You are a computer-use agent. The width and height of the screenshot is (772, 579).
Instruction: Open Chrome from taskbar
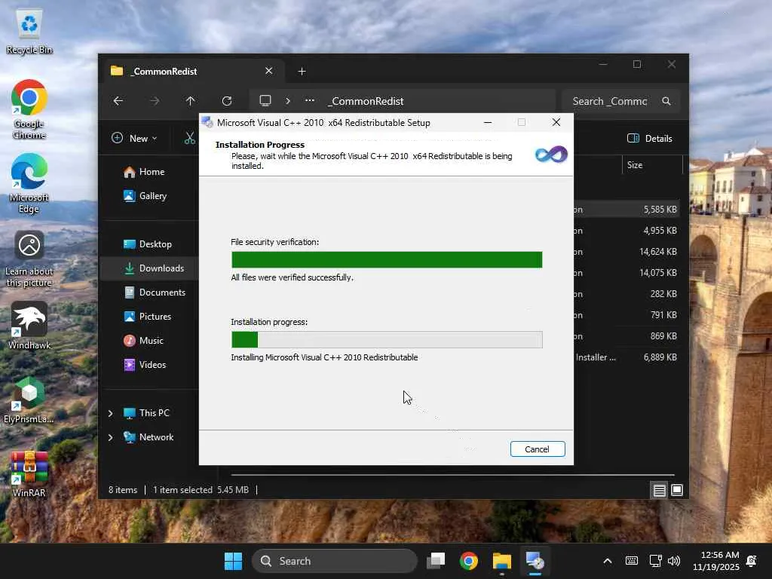[x=469, y=561]
